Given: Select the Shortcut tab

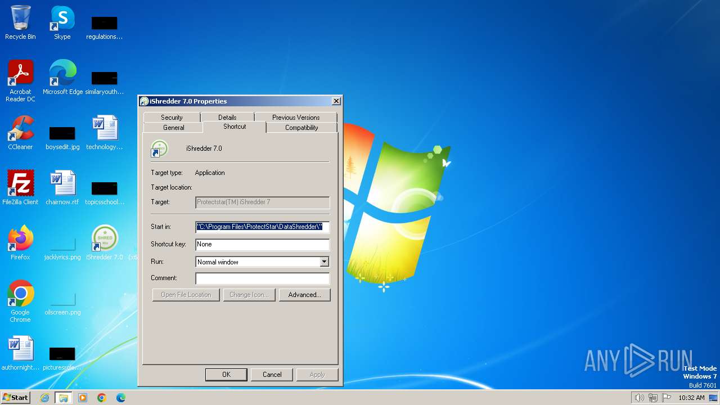Looking at the screenshot, I should pyautogui.click(x=235, y=127).
